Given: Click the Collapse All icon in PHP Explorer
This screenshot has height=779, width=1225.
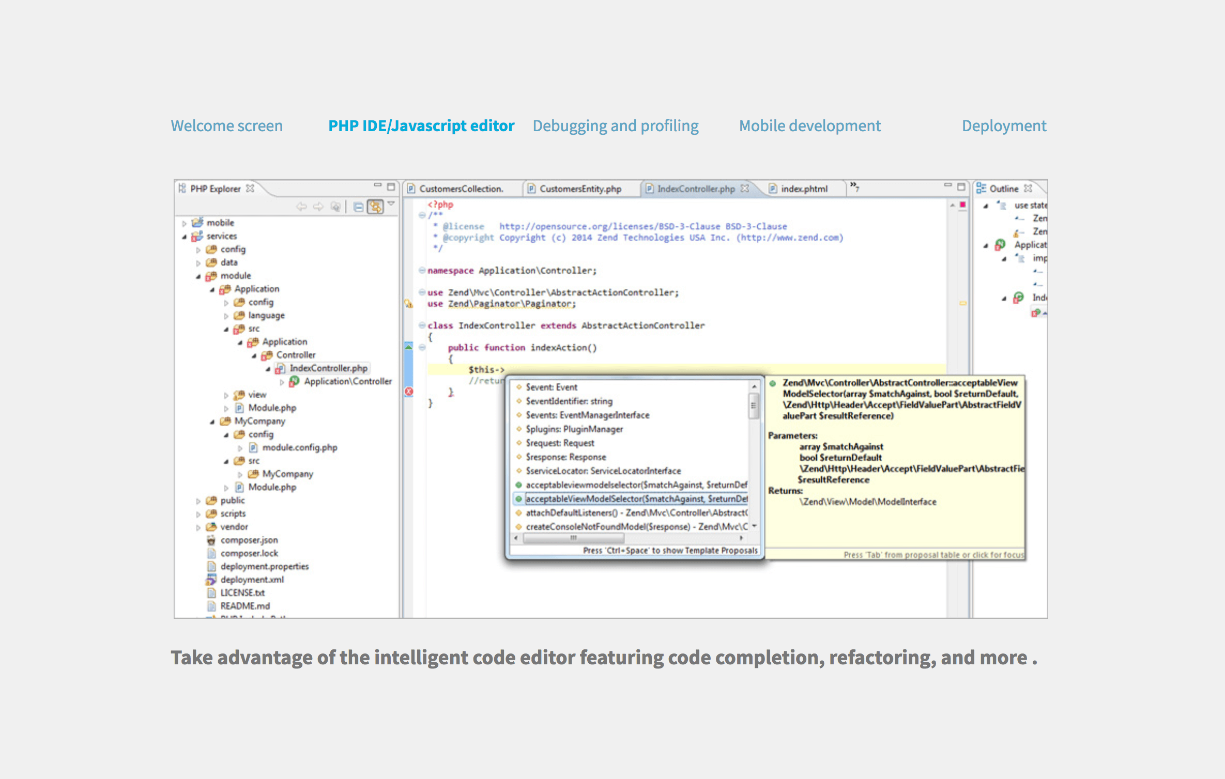Looking at the screenshot, I should (x=358, y=207).
